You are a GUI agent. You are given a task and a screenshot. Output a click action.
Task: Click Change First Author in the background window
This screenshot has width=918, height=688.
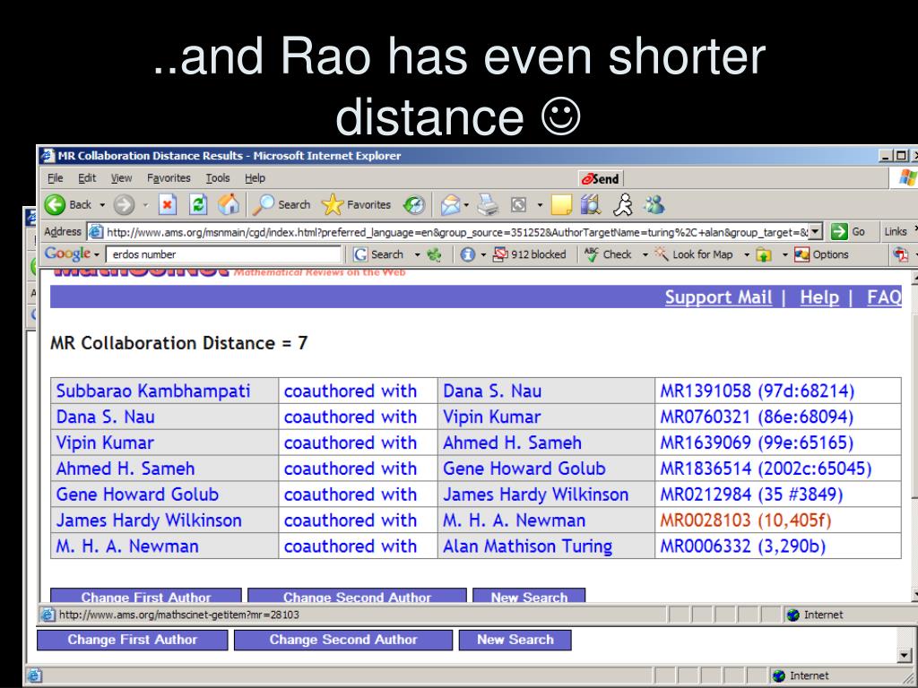(133, 640)
